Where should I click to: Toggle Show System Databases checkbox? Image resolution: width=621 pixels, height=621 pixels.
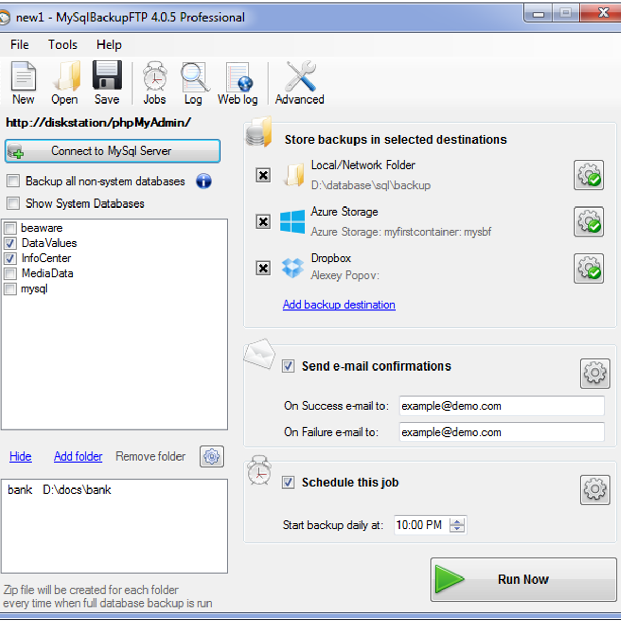(13, 203)
